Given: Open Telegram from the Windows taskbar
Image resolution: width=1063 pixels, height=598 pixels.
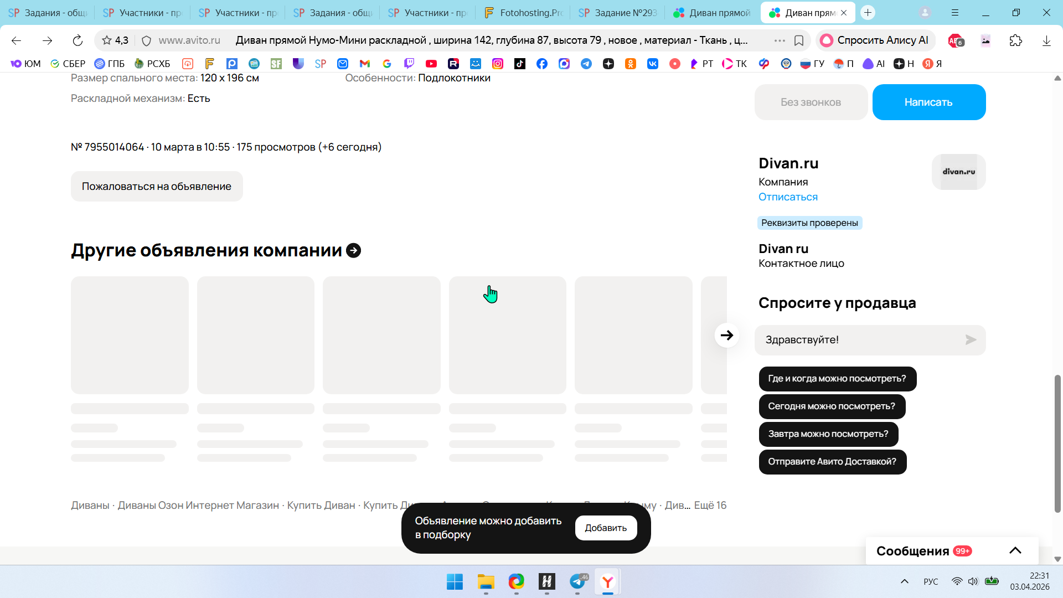Looking at the screenshot, I should pyautogui.click(x=577, y=581).
